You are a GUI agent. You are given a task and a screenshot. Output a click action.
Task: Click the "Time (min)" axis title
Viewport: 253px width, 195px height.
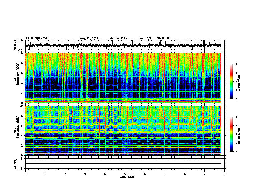[x=128, y=177]
